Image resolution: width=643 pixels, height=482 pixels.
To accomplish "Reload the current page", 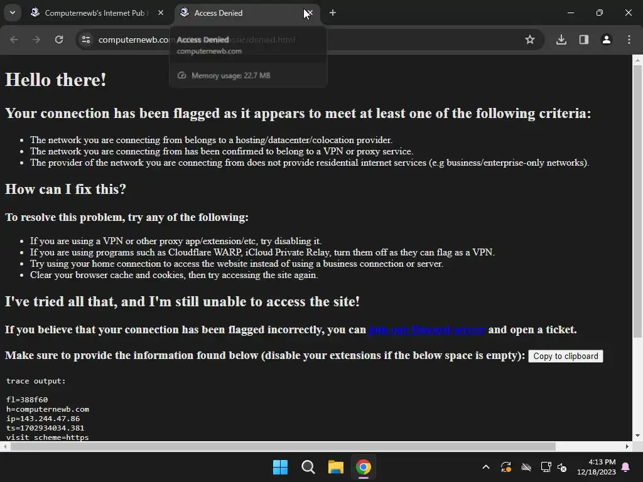I will pos(59,40).
